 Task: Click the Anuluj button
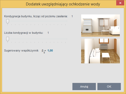[84, 87]
